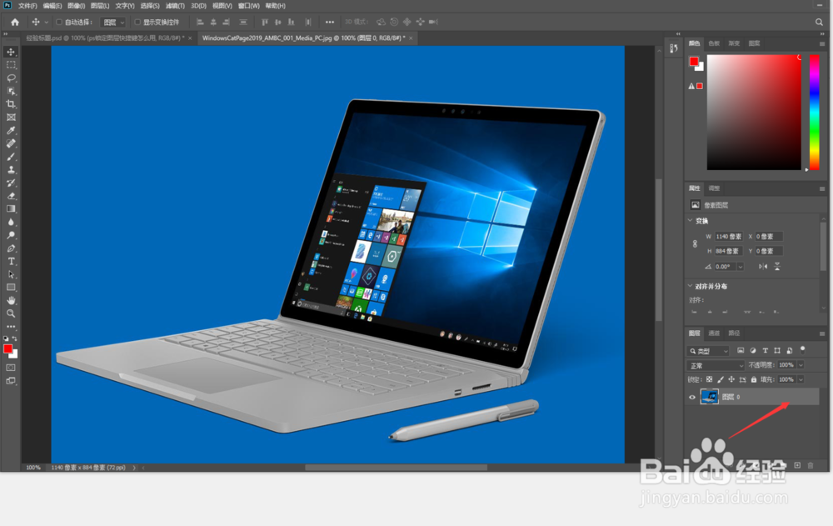
Task: Click the Home icon in options bar
Action: [15, 22]
